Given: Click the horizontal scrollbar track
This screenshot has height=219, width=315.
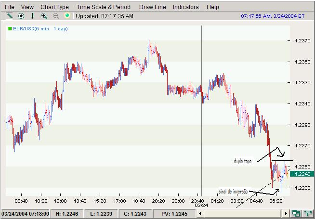Looking at the screenshot, I should pos(243,213).
